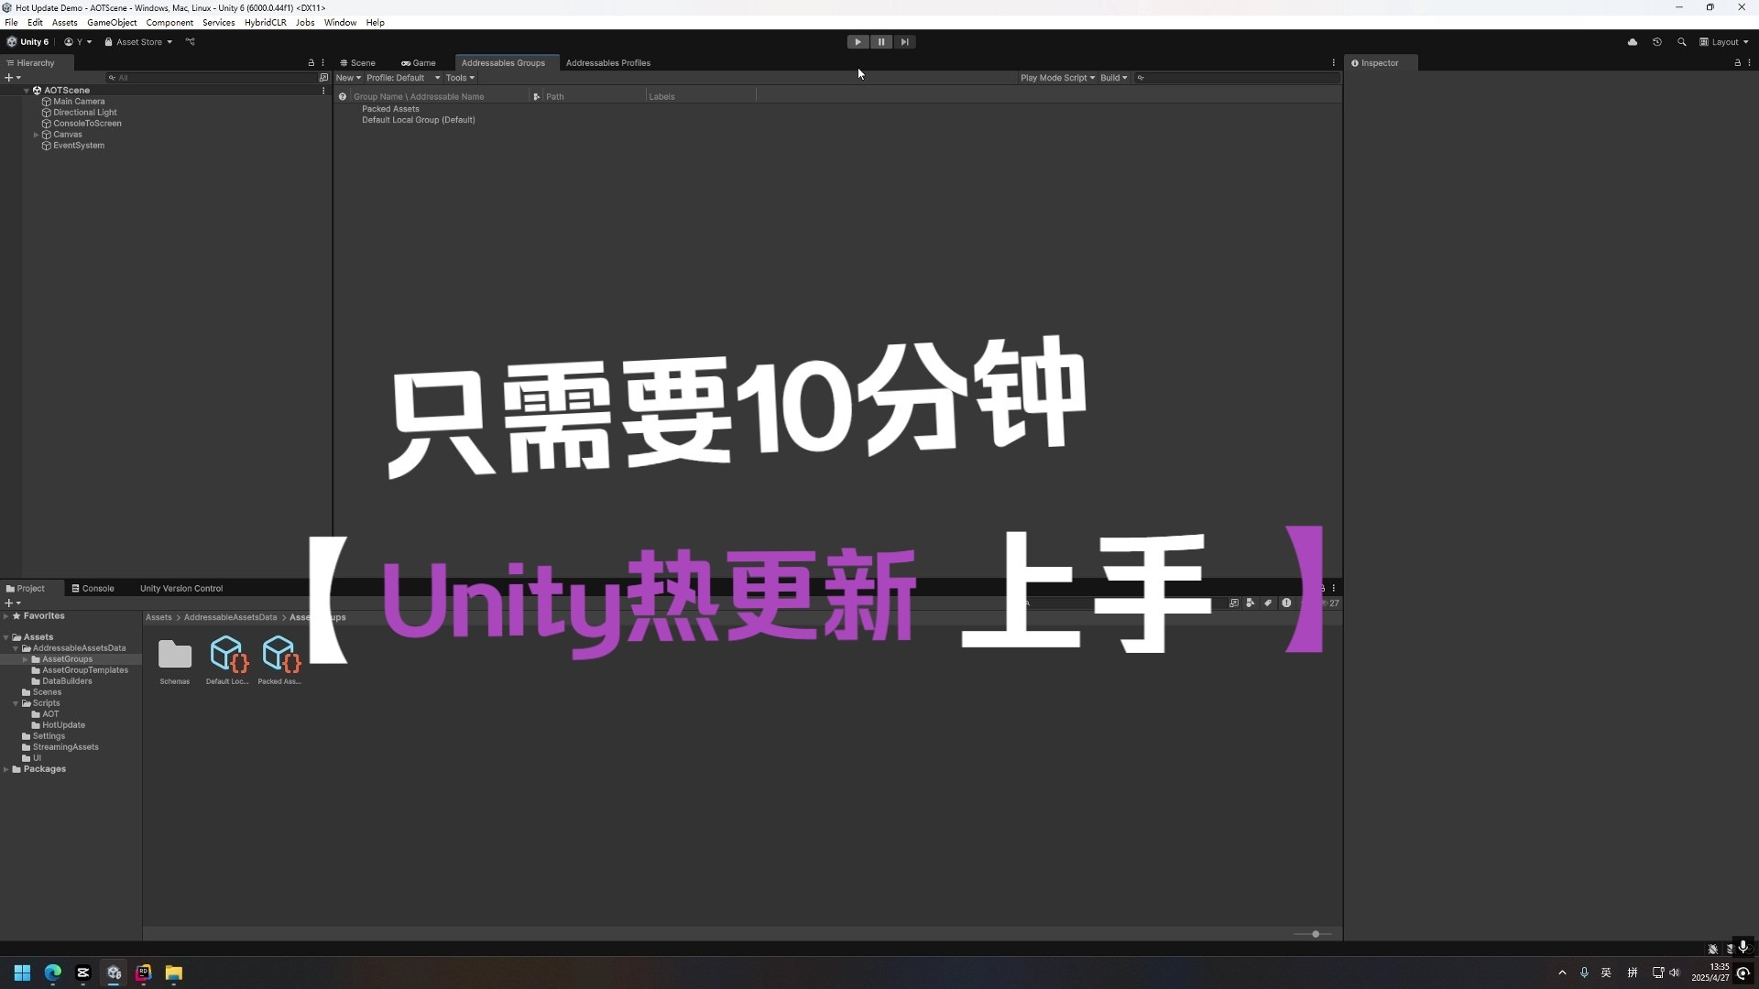The height and width of the screenshot is (989, 1759).
Task: Open Hierarchy panel options menu
Action: coord(322,63)
